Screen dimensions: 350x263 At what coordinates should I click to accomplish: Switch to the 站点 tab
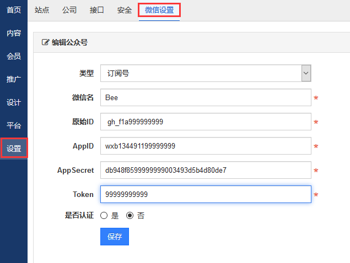coord(42,10)
